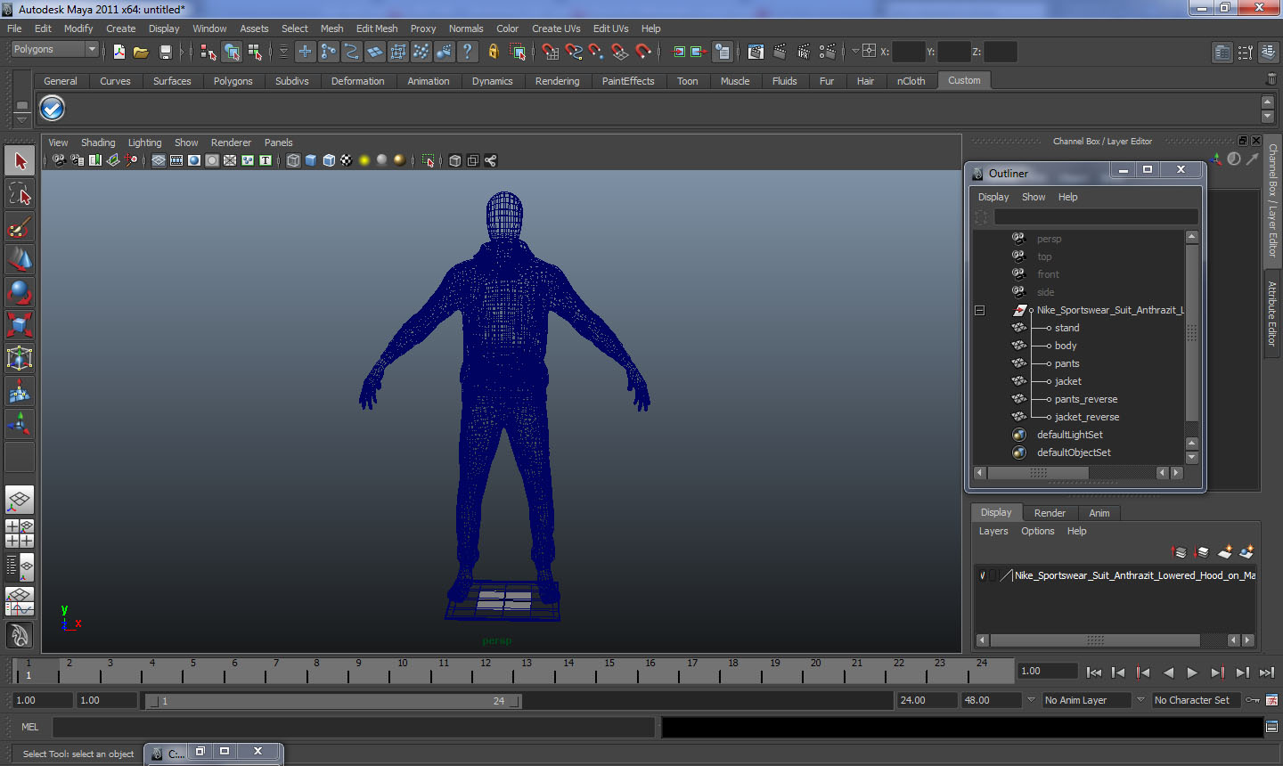This screenshot has width=1283, height=766.
Task: Open Render tab in Layer Editor
Action: click(x=1050, y=513)
